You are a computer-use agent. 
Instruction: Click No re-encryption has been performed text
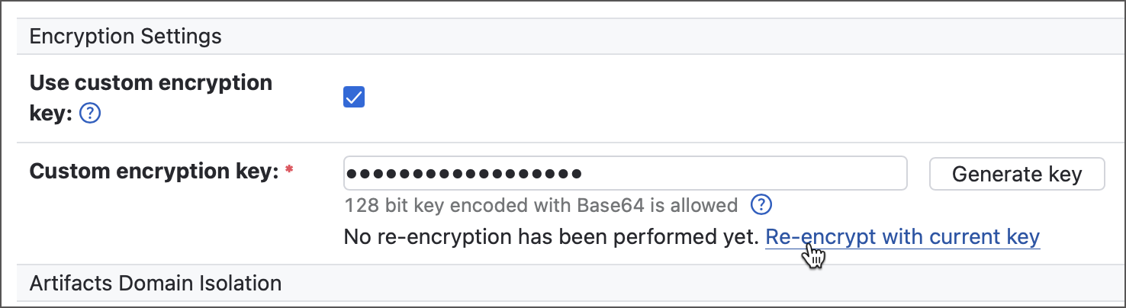click(x=552, y=237)
